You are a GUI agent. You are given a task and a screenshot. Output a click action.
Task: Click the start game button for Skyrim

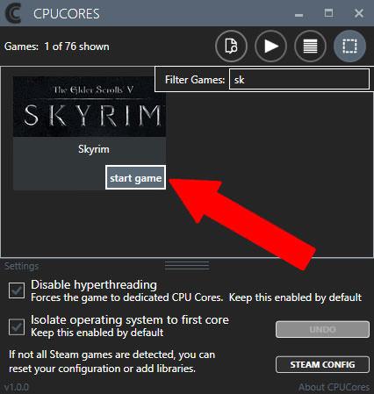click(135, 177)
